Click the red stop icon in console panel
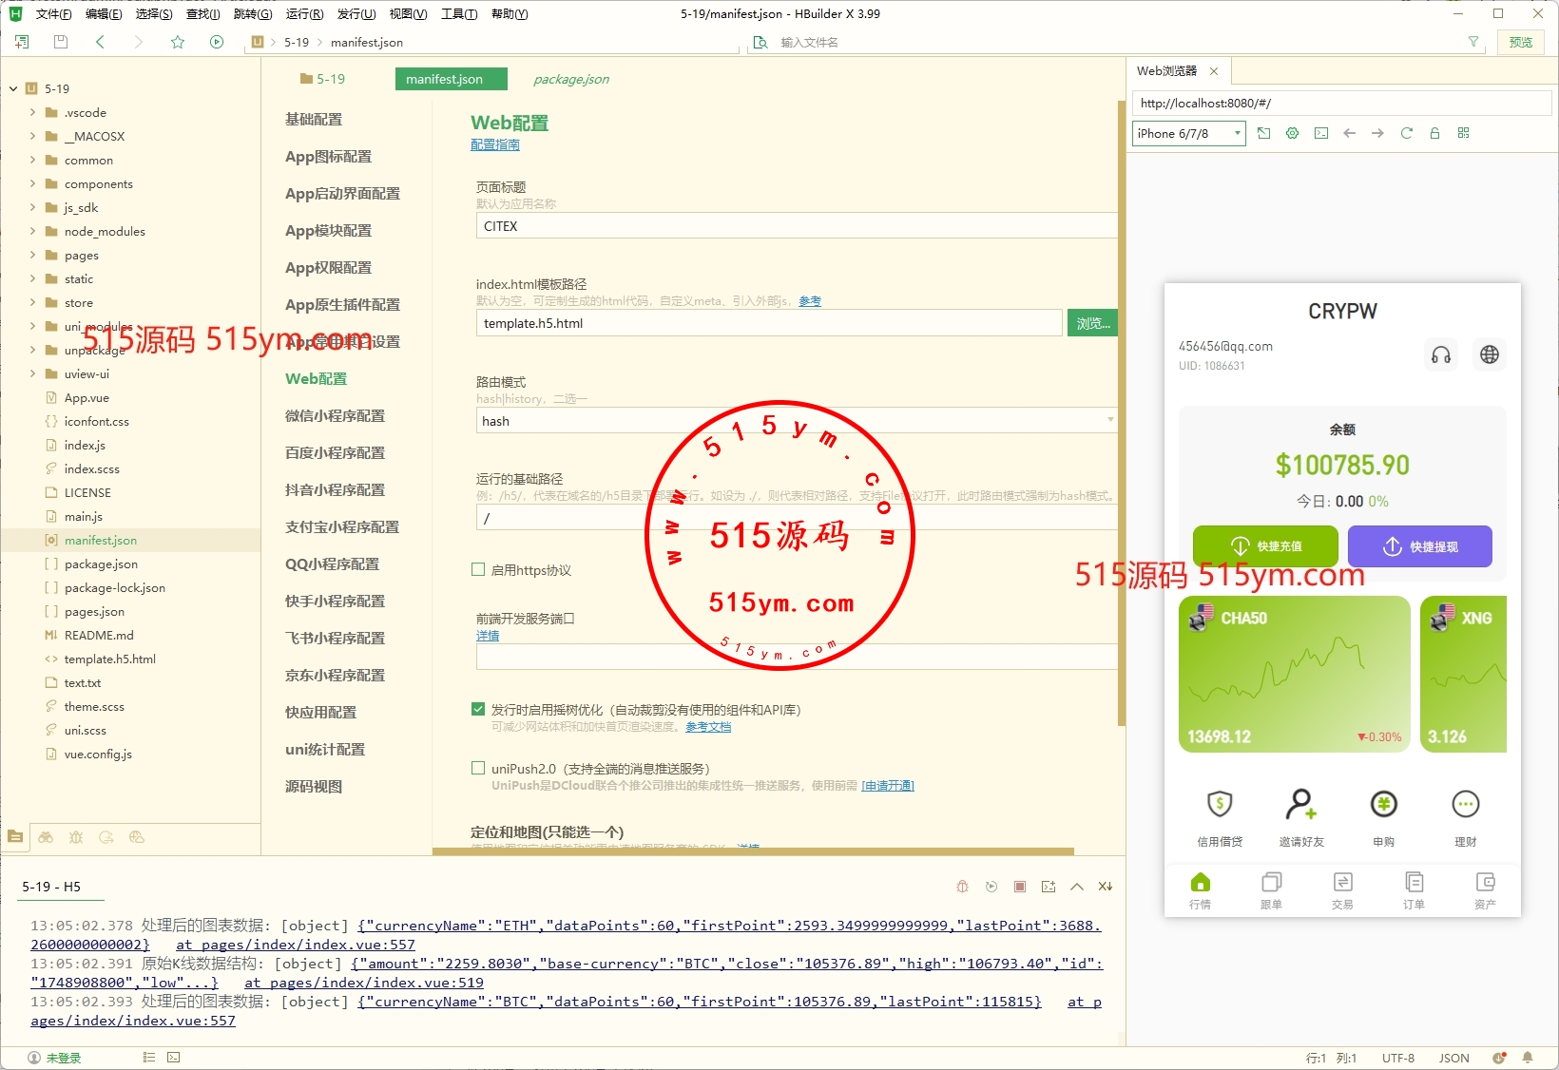The height and width of the screenshot is (1070, 1559). (x=1019, y=887)
